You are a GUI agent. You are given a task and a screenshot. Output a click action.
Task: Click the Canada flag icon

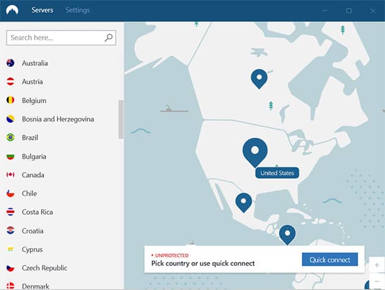coord(10,175)
